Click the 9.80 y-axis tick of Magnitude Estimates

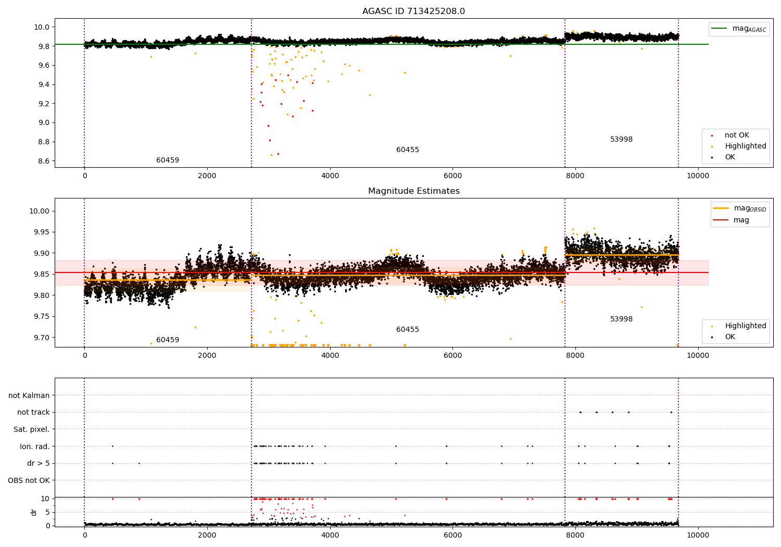coord(41,295)
